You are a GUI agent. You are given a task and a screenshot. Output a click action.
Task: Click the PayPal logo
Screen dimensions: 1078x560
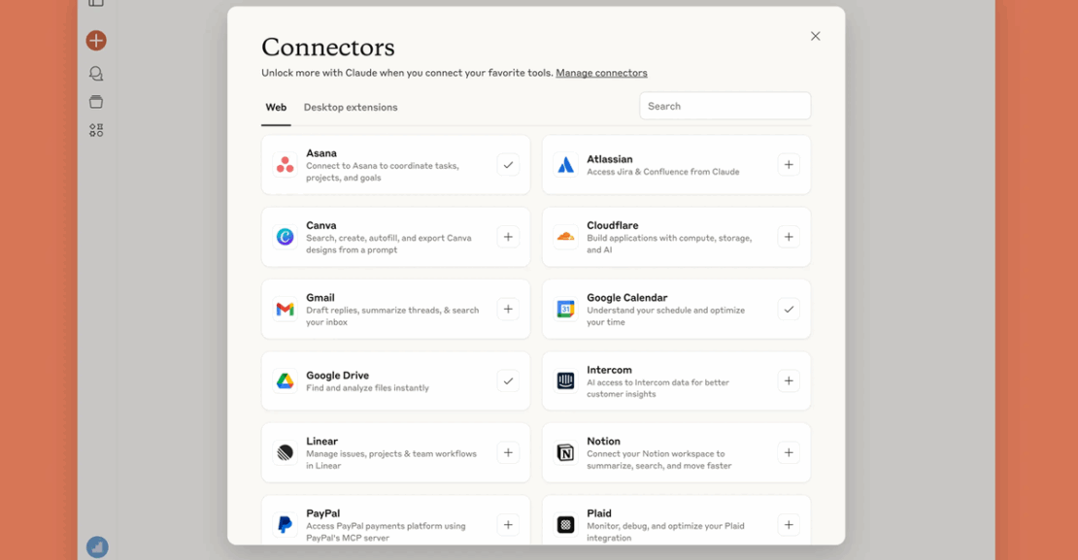point(285,524)
